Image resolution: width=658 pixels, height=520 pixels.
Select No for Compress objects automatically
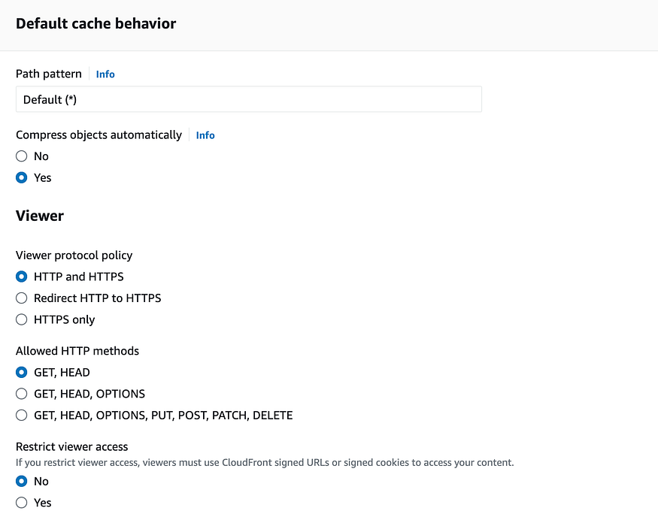[x=22, y=156]
